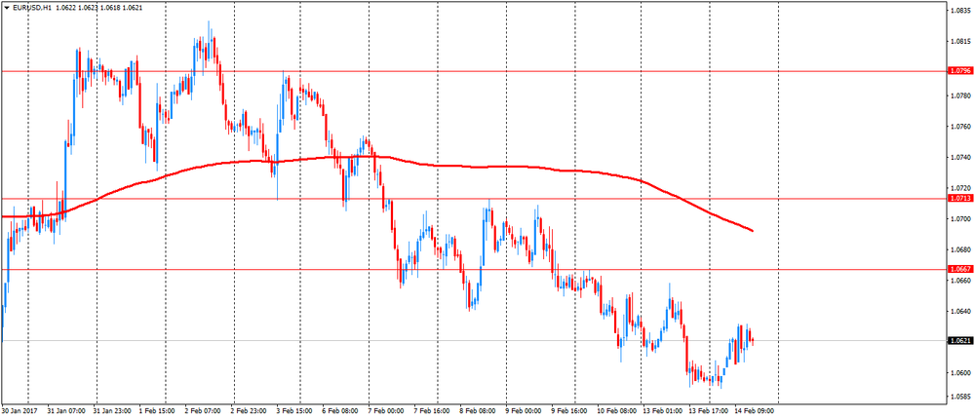Image resolution: width=975 pixels, height=419 pixels.
Task: Click 1.0700 on the price axis
Action: click(958, 219)
